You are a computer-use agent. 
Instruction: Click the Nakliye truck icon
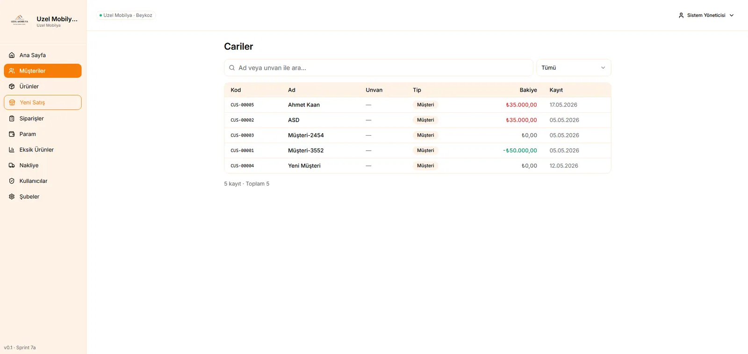[x=12, y=166]
